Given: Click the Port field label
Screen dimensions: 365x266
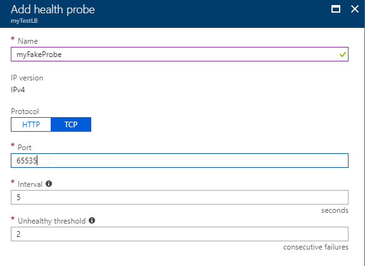Looking at the screenshot, I should (25, 148).
